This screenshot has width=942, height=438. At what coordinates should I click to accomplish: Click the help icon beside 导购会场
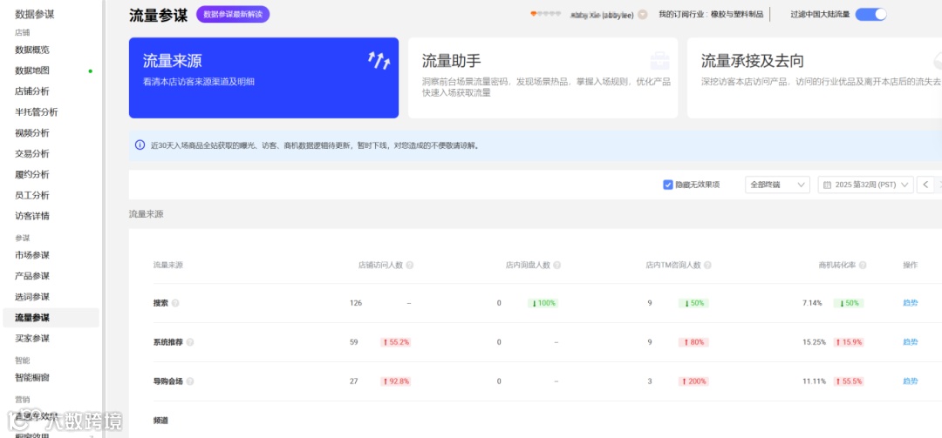190,381
